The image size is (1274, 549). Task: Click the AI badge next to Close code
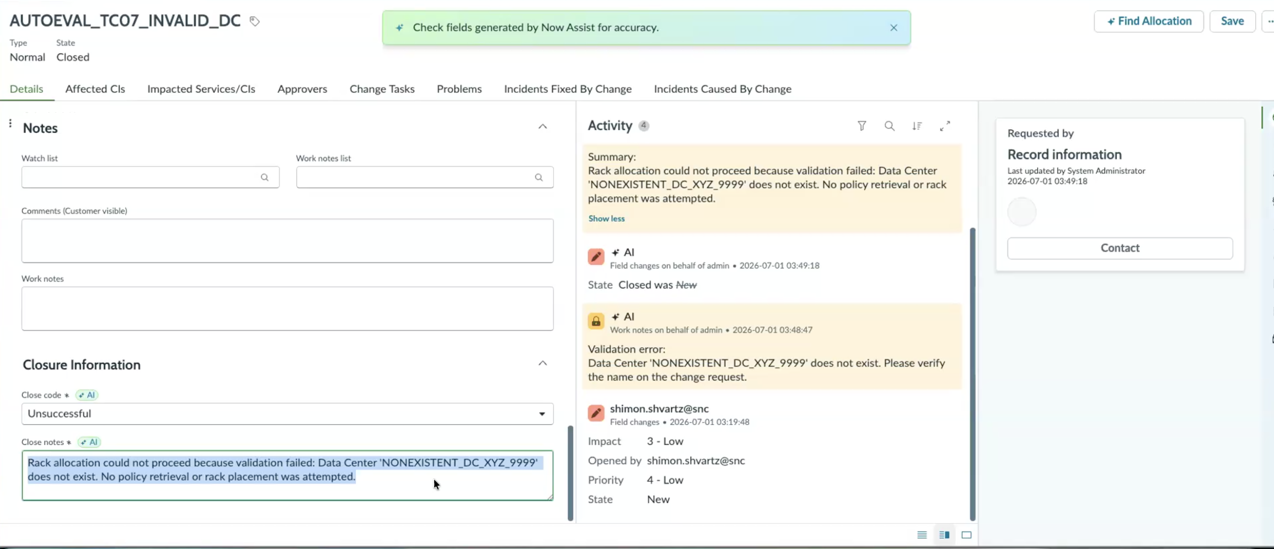[x=87, y=395]
